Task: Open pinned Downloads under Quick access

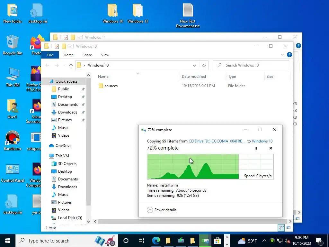Action: pos(67,112)
